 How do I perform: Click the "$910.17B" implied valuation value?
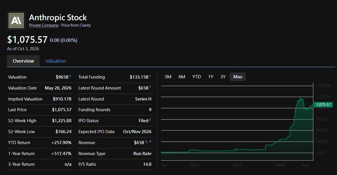click(x=62, y=99)
